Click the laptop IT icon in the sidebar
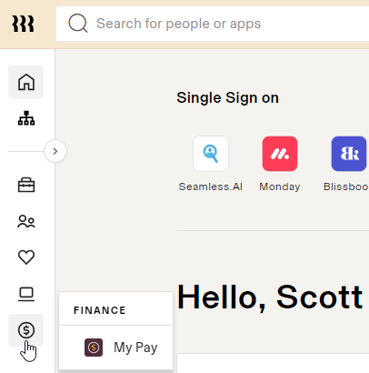Viewport: 369px width, 373px height. point(26,294)
